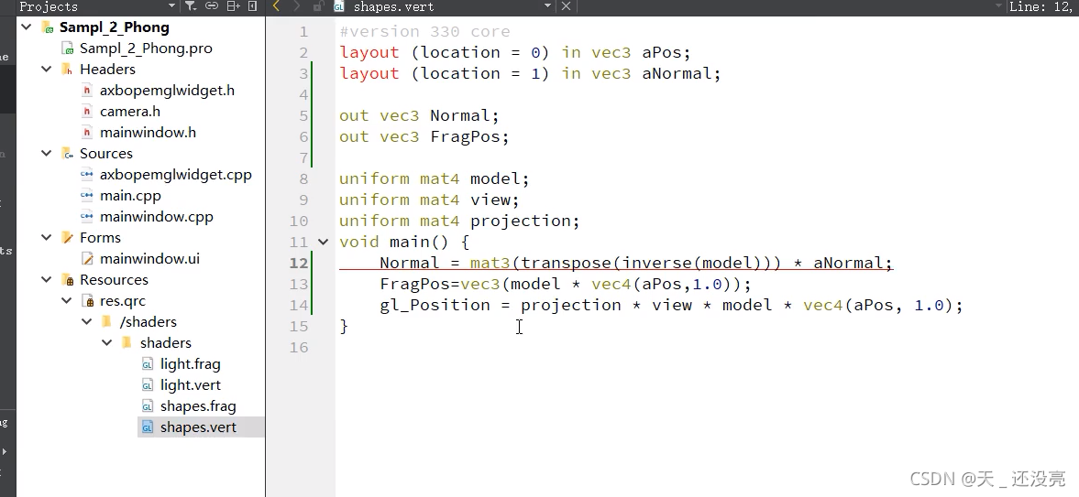Click the Headers folder icon

[68, 70]
